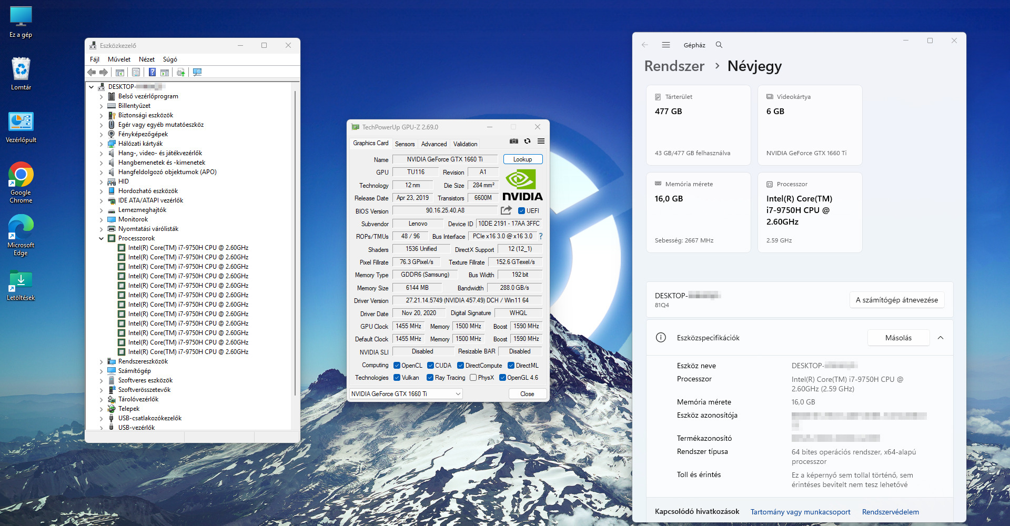Open the Letöltések desktop folder
1010x526 pixels.
pos(21,286)
